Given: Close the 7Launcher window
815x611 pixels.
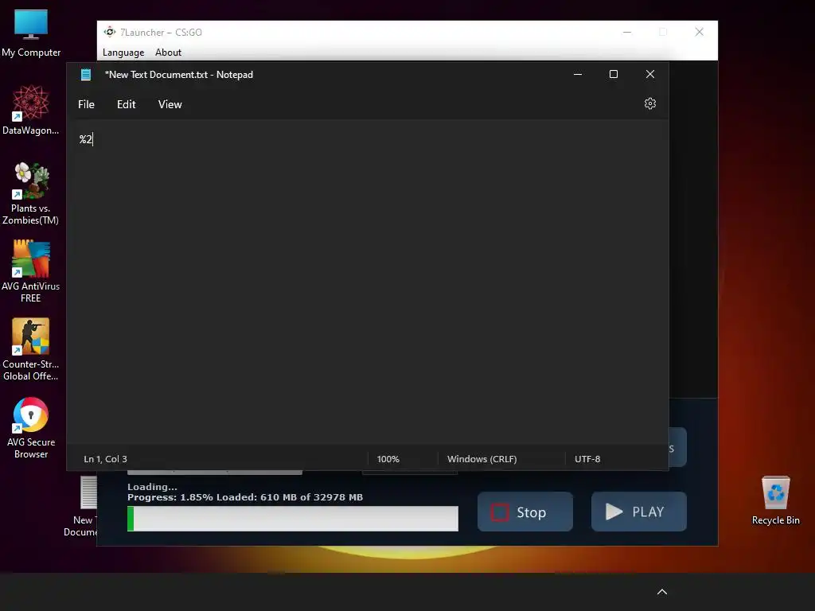Looking at the screenshot, I should click(700, 32).
